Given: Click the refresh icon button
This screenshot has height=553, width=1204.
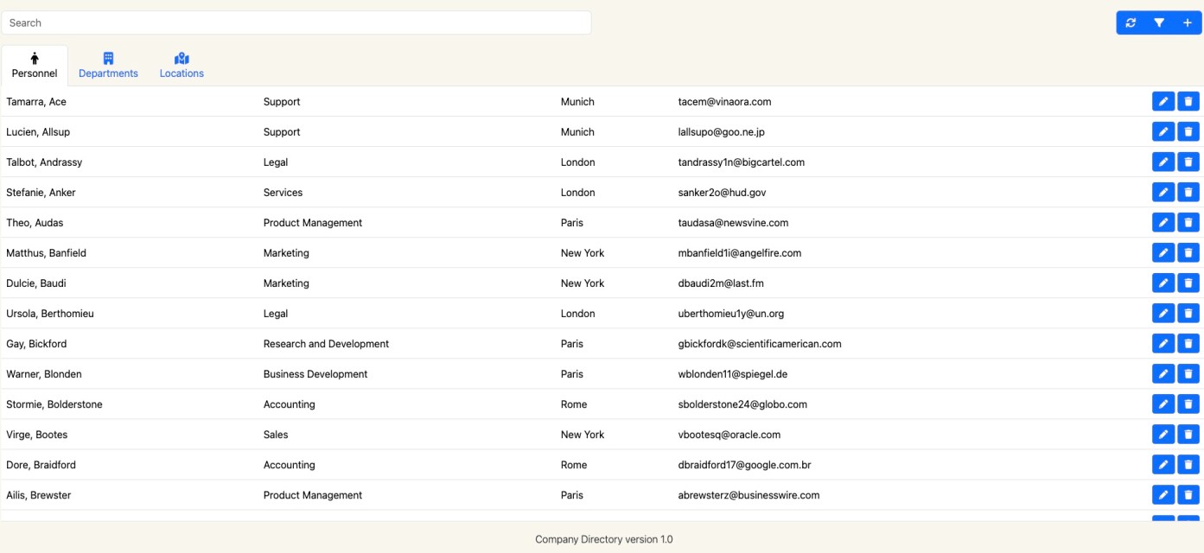Looking at the screenshot, I should point(1131,23).
